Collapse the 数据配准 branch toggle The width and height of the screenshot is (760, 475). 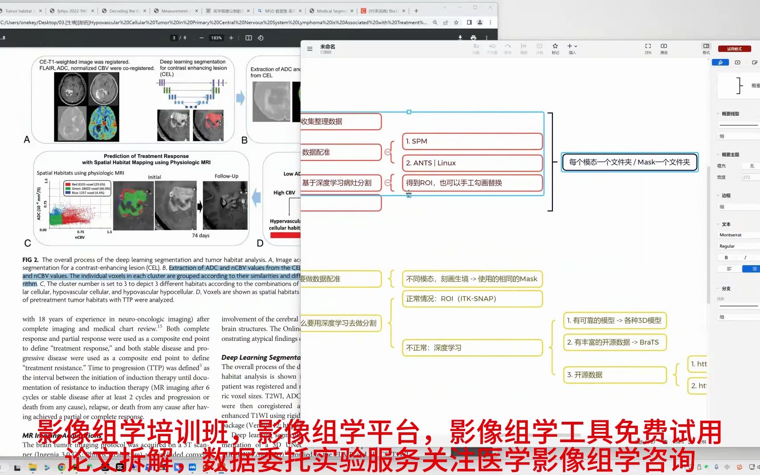(x=387, y=152)
